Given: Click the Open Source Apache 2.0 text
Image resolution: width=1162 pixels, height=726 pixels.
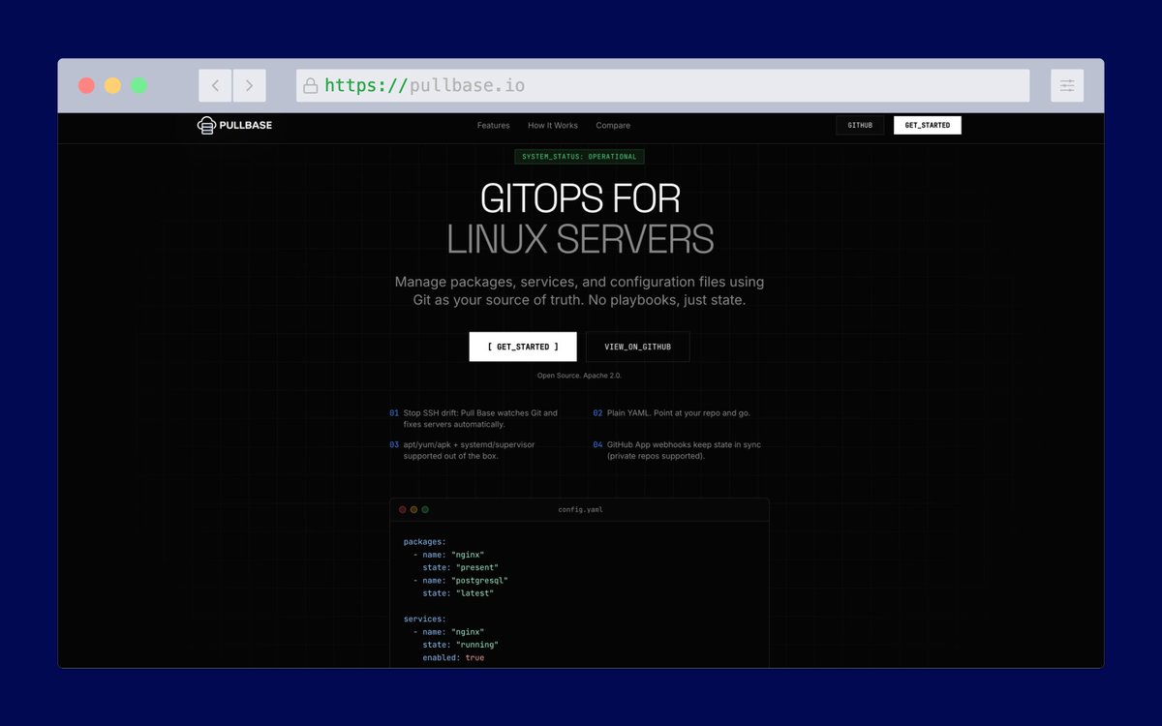Looking at the screenshot, I should pos(580,375).
